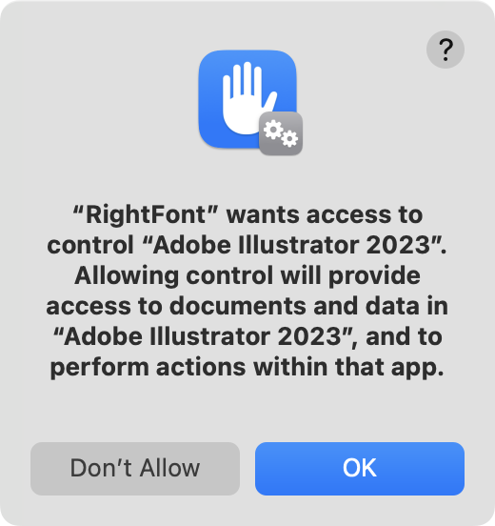Viewport: 495px width, 526px height.
Task: Click the Don't Allow button
Action: coord(135,468)
